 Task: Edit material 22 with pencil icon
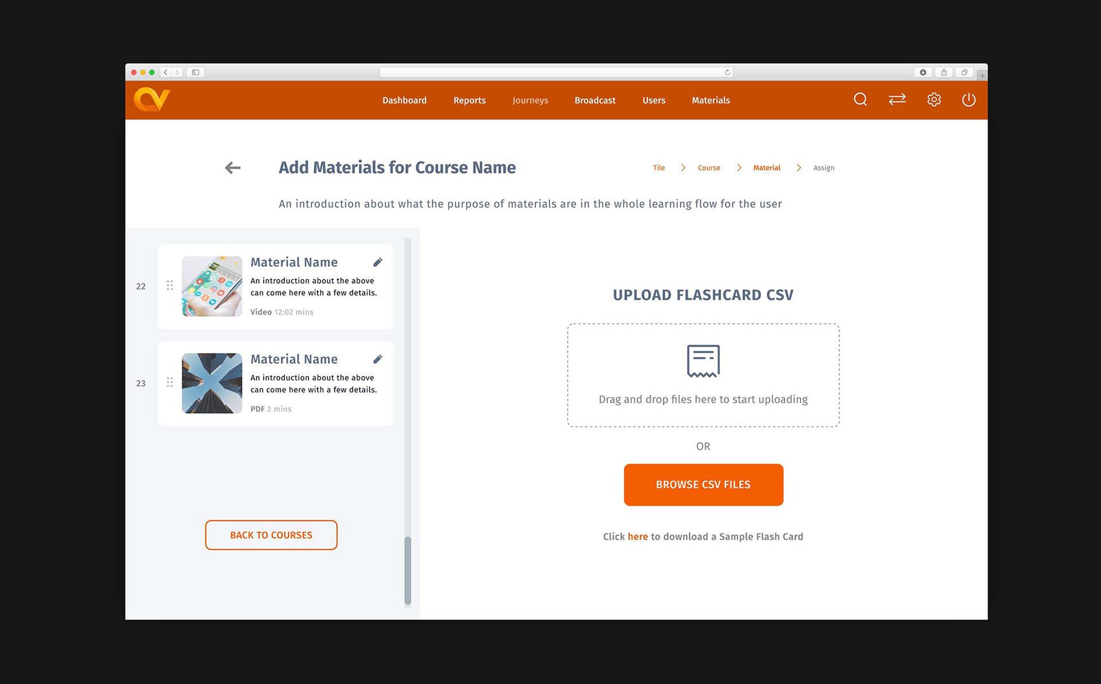click(378, 262)
